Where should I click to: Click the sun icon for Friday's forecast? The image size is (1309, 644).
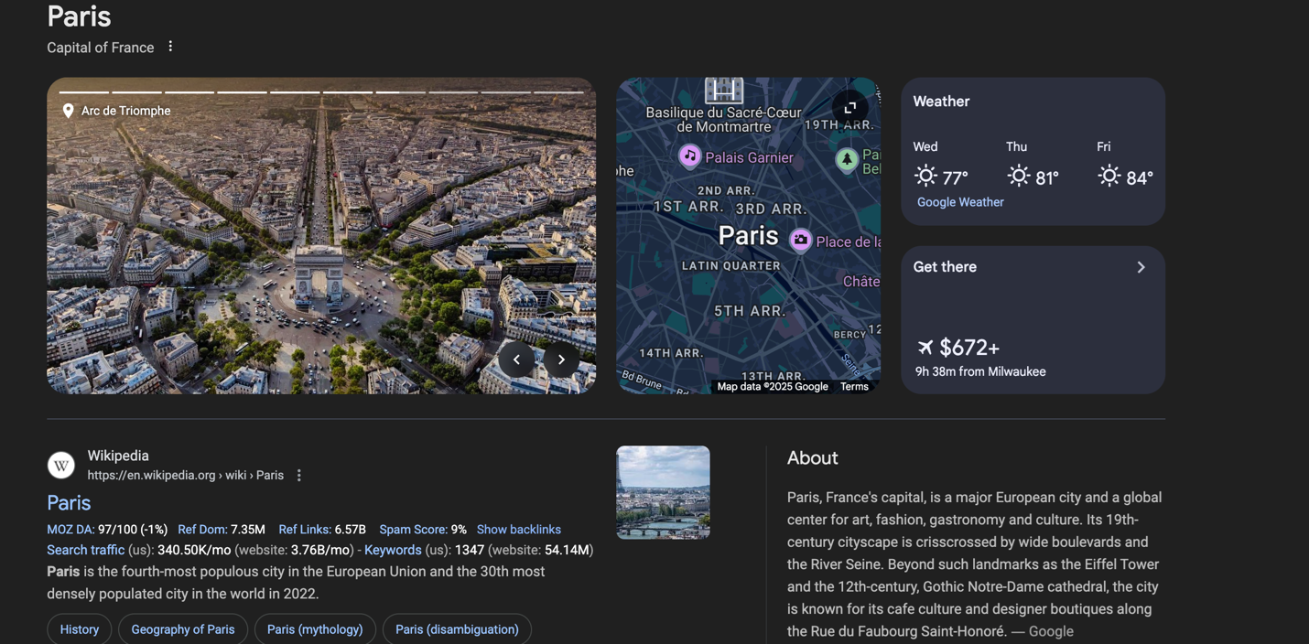(x=1109, y=175)
